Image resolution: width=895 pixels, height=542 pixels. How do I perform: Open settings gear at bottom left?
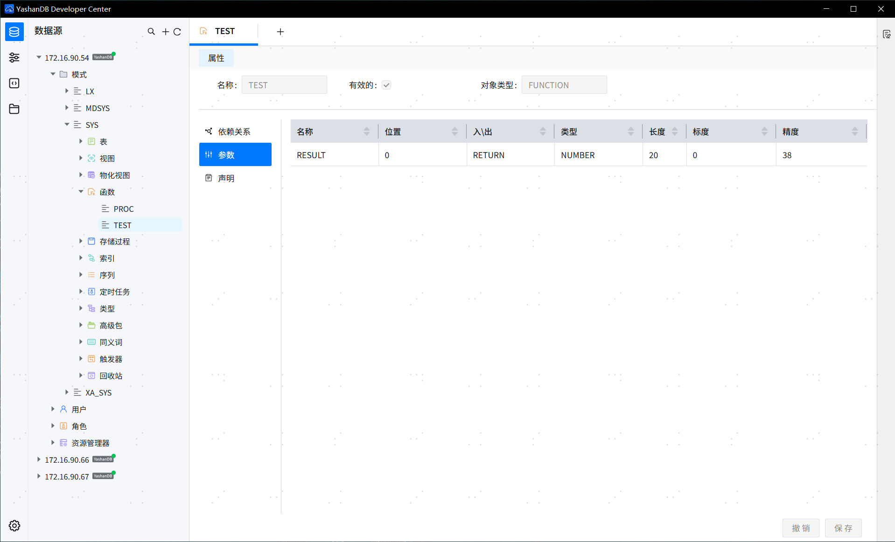coord(14,526)
